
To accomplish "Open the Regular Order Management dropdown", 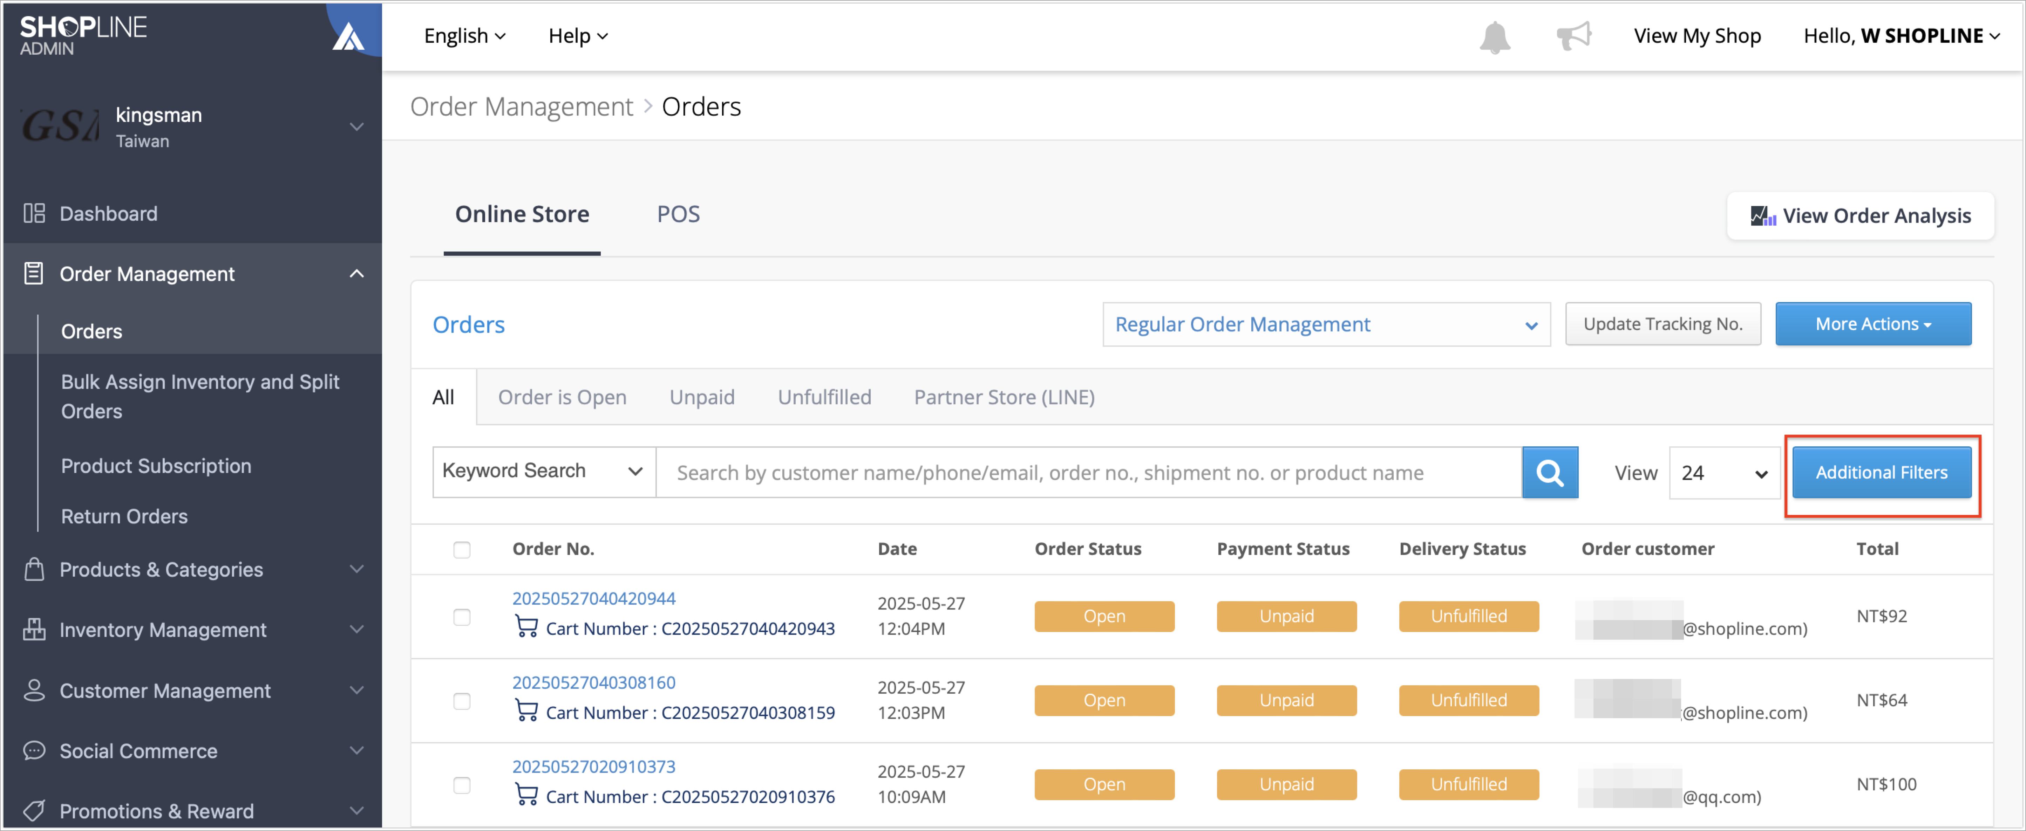I will point(1326,325).
